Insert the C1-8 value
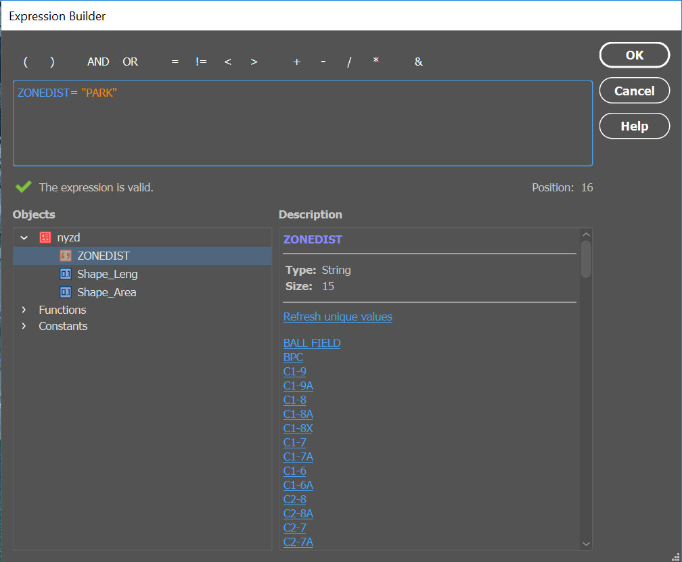Image resolution: width=682 pixels, height=562 pixels. tap(294, 400)
